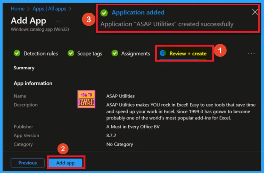
Task: Click the green success checkmark in notification
Action: 104,13
